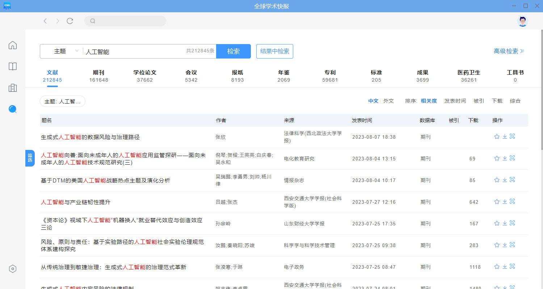This screenshot has width=543, height=289.
Task: Download the 张欣 article
Action: [505, 137]
